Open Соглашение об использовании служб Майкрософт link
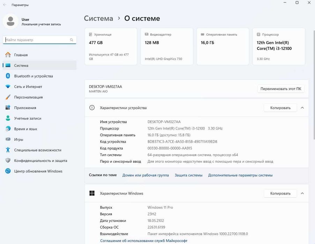The height and width of the screenshot is (244, 315). click(144, 241)
